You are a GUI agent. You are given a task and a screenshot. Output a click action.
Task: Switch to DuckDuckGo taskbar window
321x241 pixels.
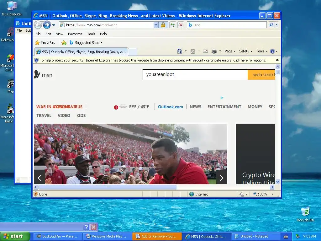pos(58,236)
